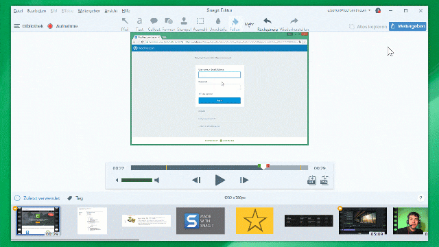Click the video preview canvas
Viewport: 439px width, 247px height.
click(x=219, y=89)
